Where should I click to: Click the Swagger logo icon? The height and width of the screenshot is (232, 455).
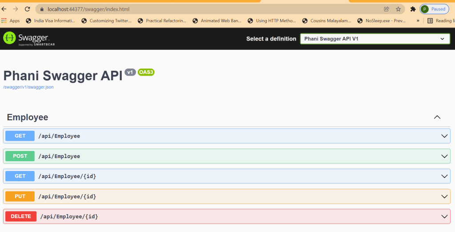coord(9,38)
